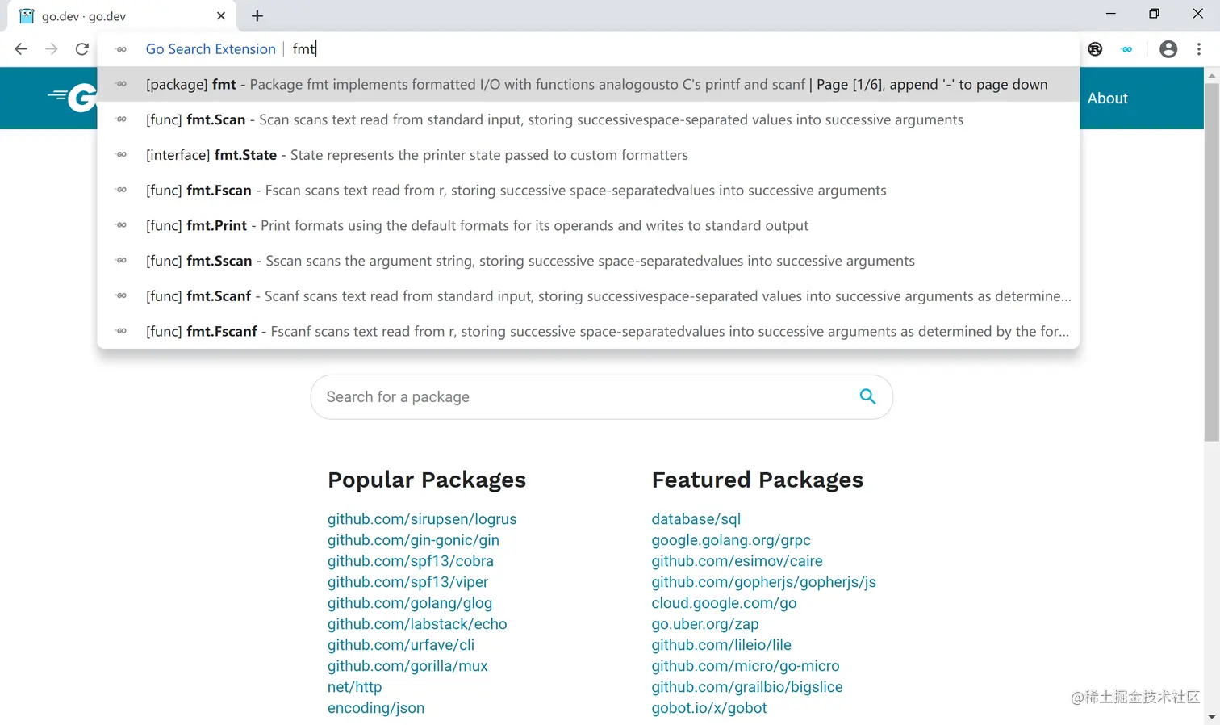Click the omnibox text after Go Search Extension
This screenshot has width=1220, height=725.
304,49
